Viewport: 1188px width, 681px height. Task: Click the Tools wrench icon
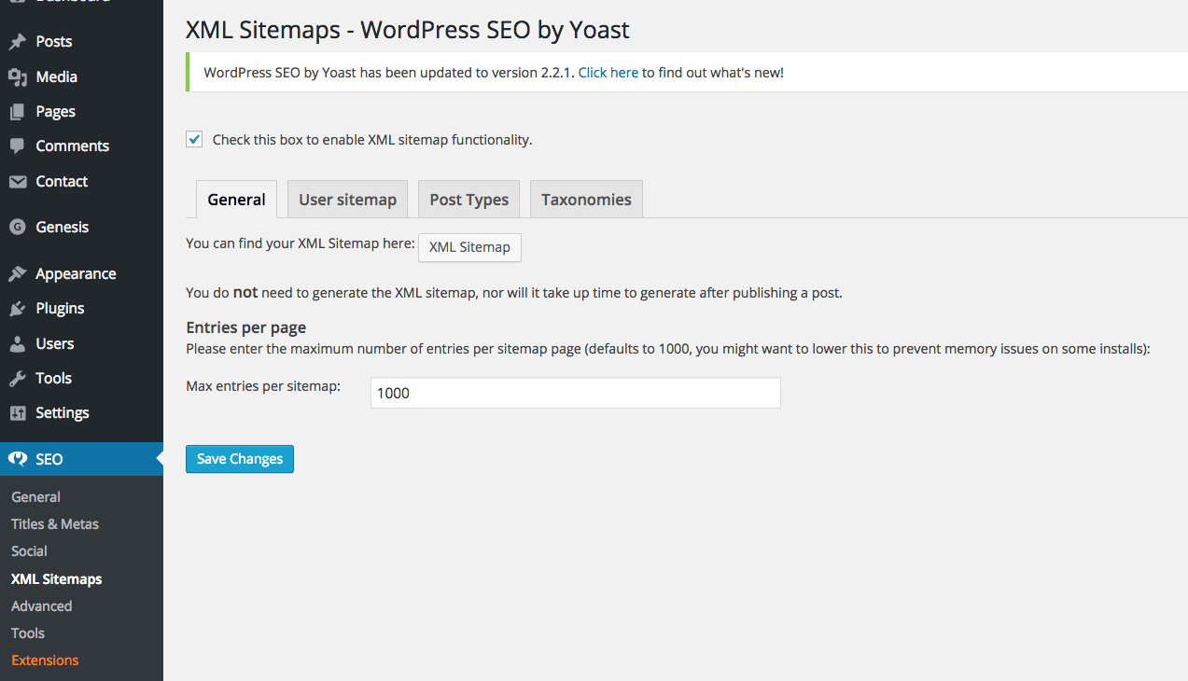[17, 379]
